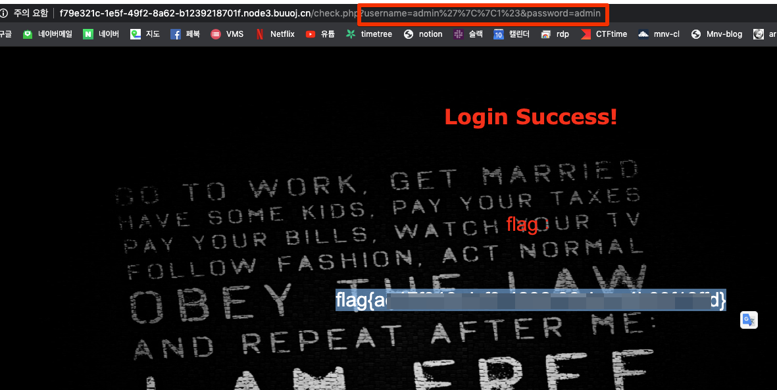Open the mnv-cl bookmark

[659, 34]
